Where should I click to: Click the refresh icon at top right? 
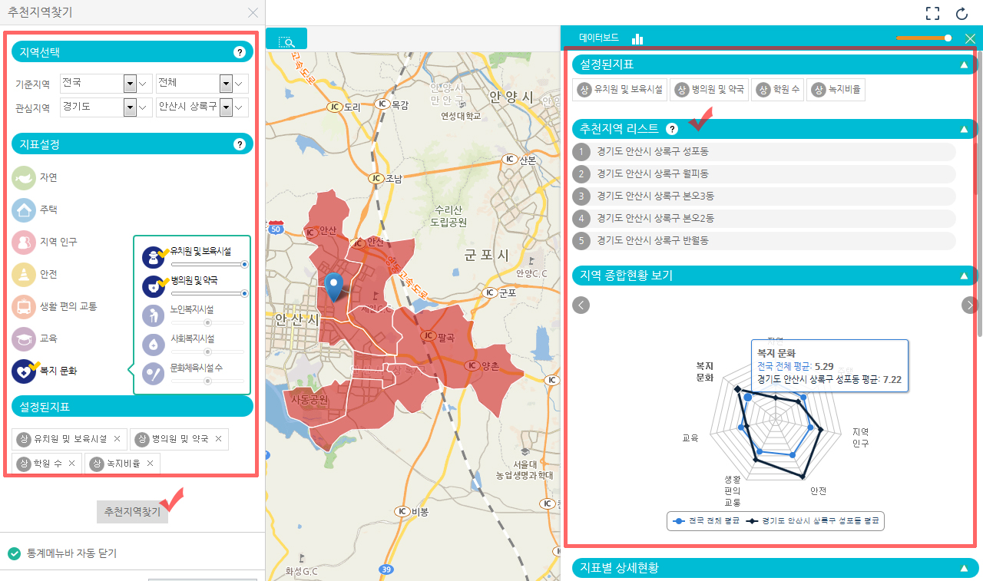point(961,13)
